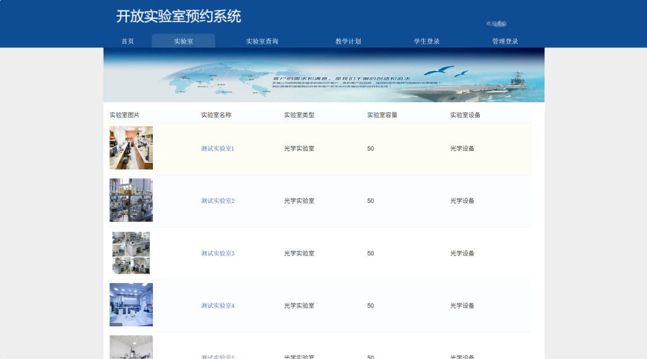Click capacity 50 in 测试实验室3 row

tap(370, 253)
